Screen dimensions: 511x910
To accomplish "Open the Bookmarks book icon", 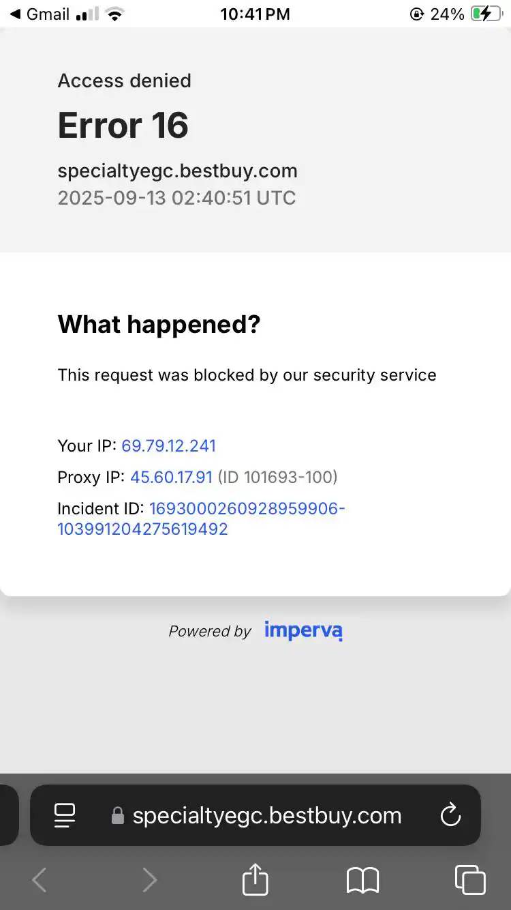I will tap(362, 880).
